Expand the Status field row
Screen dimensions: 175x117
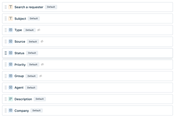point(87,53)
